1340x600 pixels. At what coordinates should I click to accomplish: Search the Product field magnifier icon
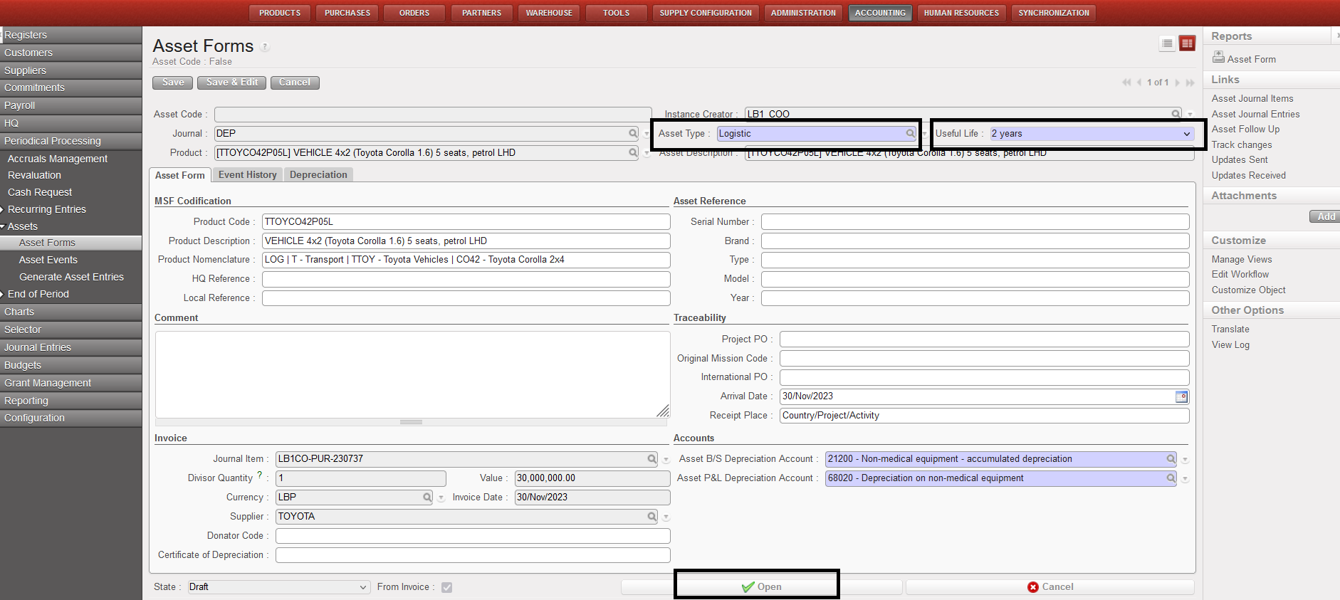[633, 152]
